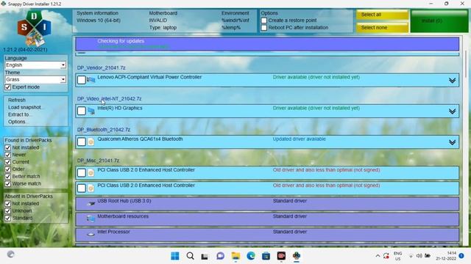
Task: Click the update progress bar below the banner
Action: tap(267, 54)
